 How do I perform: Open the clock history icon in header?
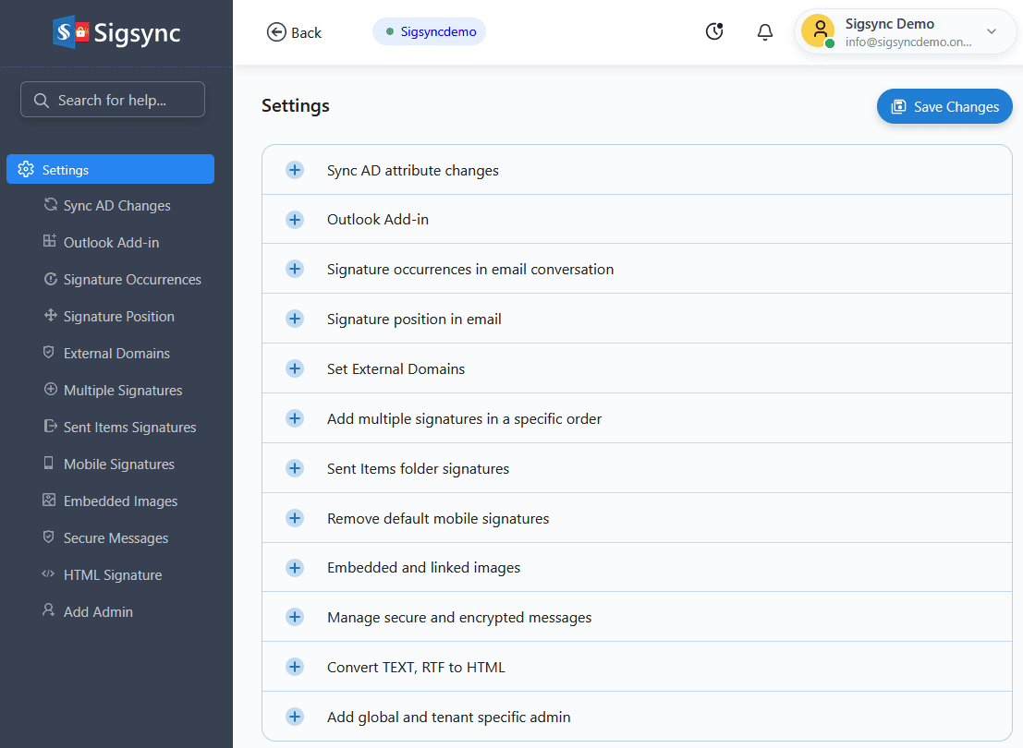pyautogui.click(x=714, y=31)
